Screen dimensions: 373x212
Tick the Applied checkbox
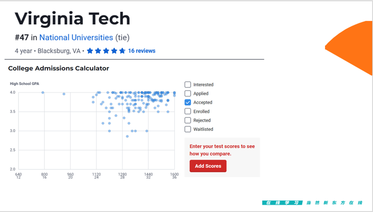(188, 93)
